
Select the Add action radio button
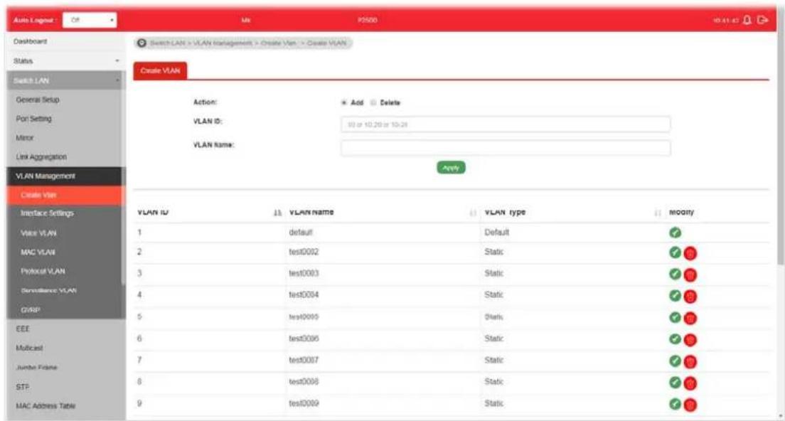click(x=344, y=102)
